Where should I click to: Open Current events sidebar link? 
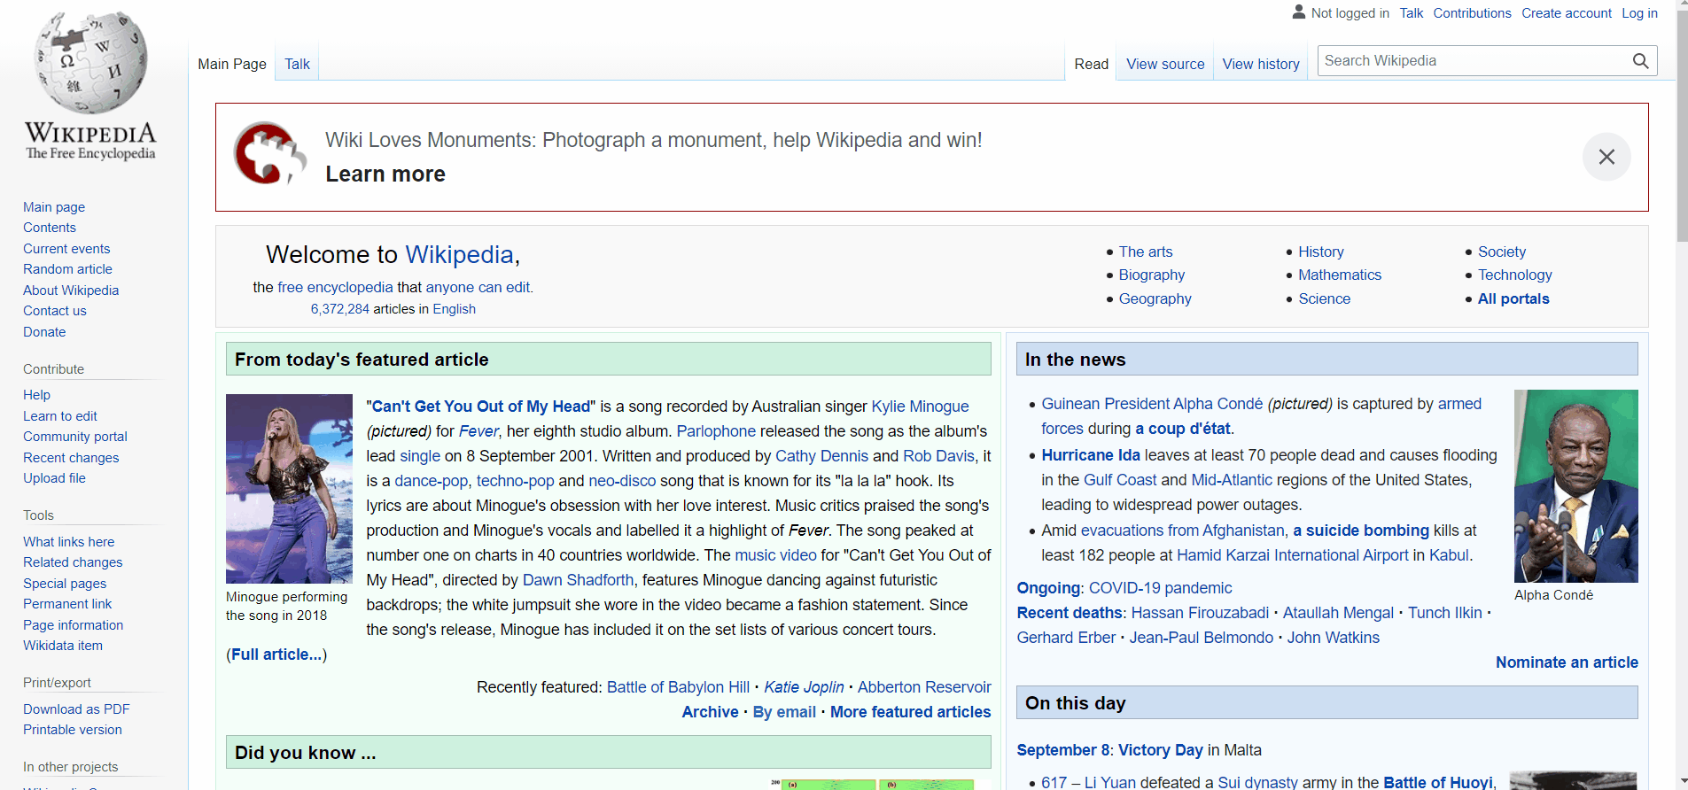click(x=66, y=249)
